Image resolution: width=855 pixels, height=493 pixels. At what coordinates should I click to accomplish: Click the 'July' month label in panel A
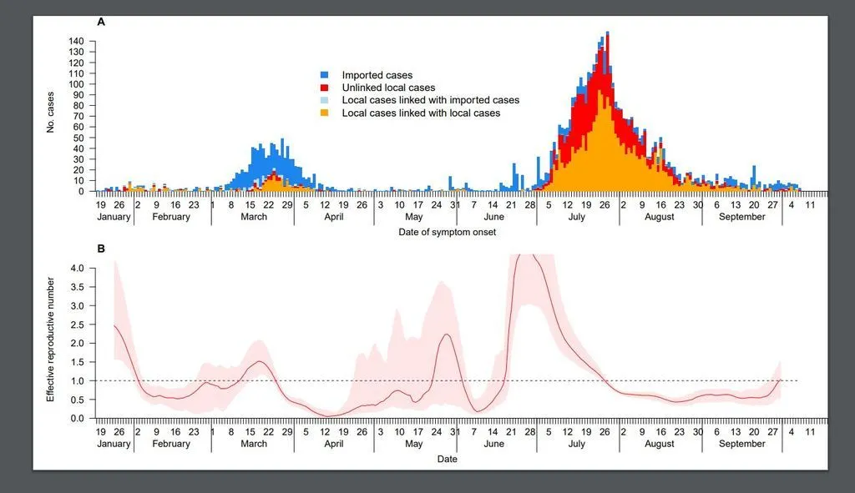[576, 217]
